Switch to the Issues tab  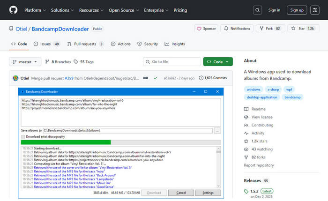[x=47, y=44]
